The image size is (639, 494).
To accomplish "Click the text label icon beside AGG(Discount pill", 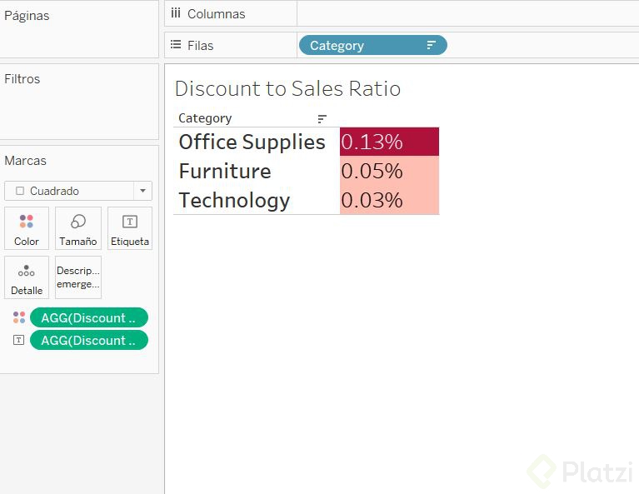I will click(19, 340).
